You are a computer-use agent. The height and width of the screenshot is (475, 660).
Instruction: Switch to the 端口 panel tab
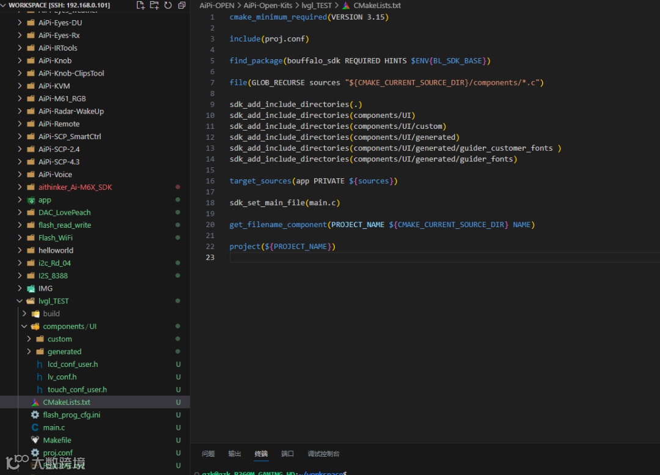click(x=287, y=454)
